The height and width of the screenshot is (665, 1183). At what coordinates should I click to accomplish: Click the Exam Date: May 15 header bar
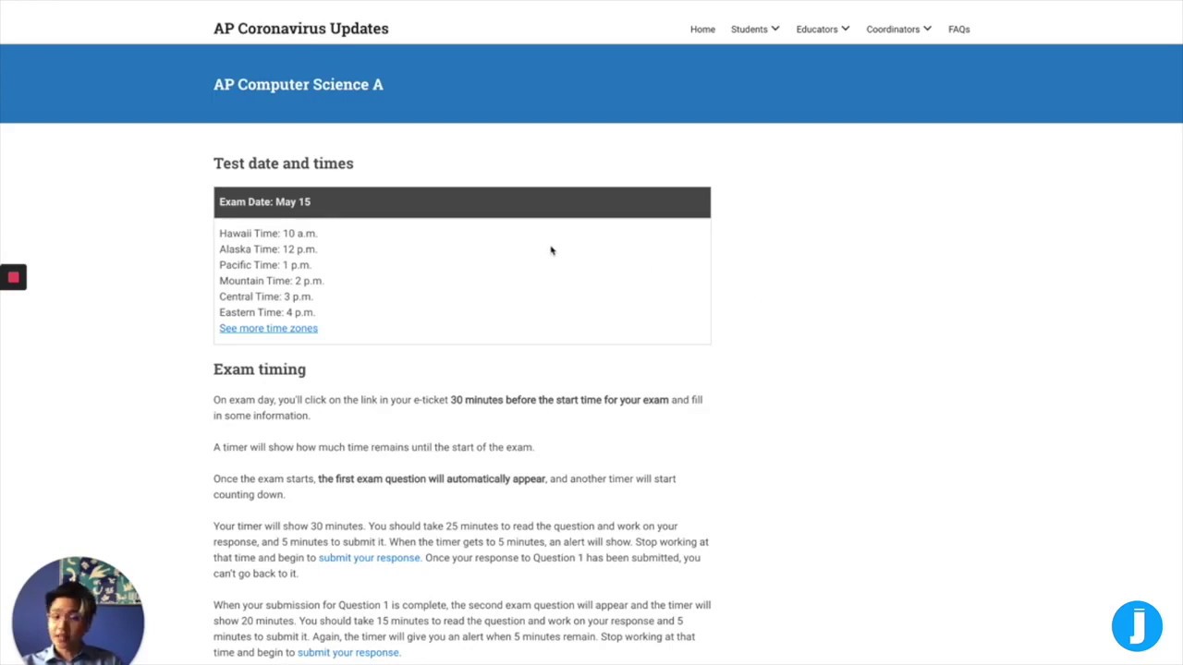462,202
